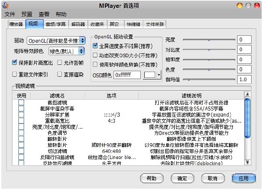Screen dimensions: 263x190
Task: Switch to the 视频 tab
Action: point(34,24)
